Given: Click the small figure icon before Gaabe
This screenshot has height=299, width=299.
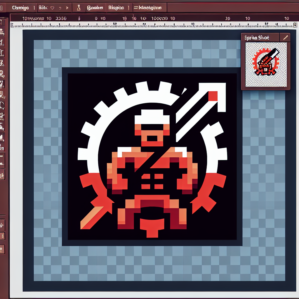Looking at the screenshot, I should point(79,8).
